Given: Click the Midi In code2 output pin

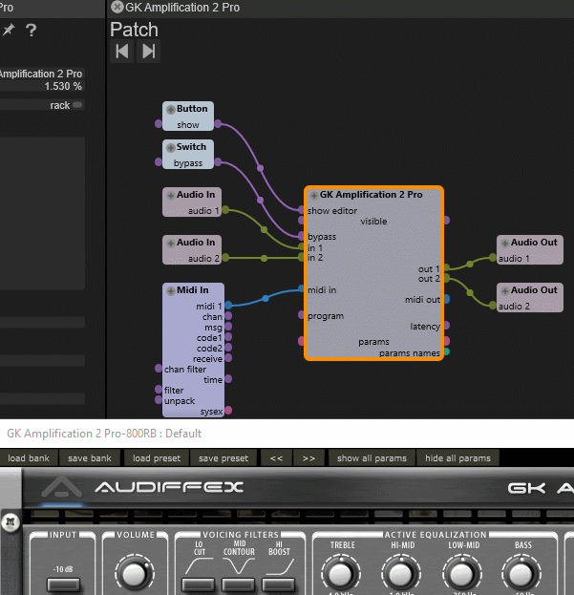Looking at the screenshot, I should tap(228, 348).
